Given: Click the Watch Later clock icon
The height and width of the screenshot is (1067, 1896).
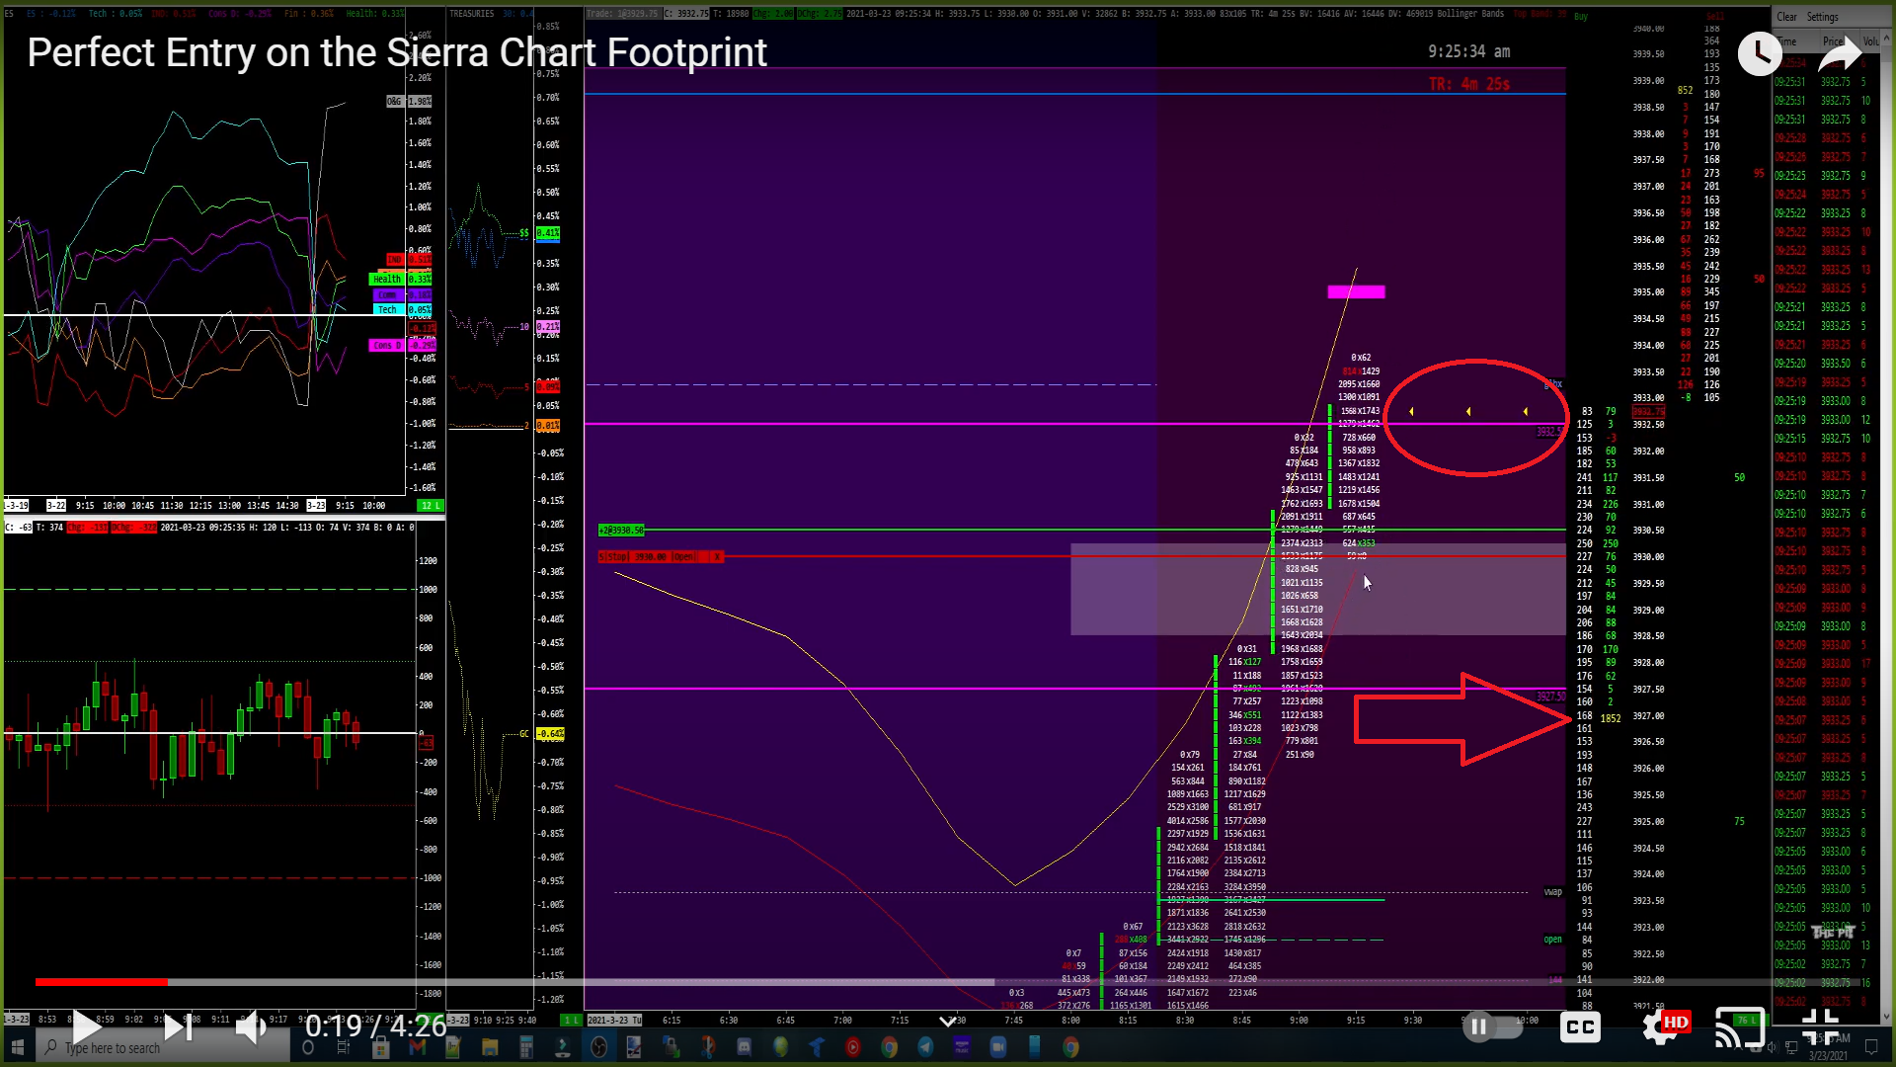Looking at the screenshot, I should [1760, 53].
